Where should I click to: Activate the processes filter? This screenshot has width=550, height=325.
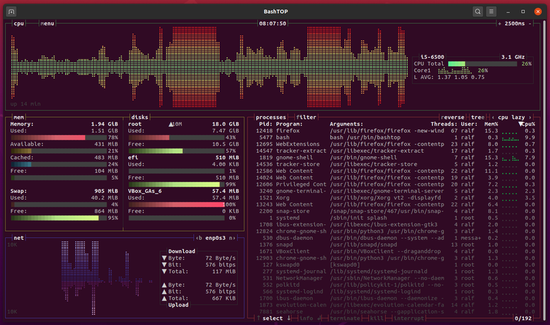(x=306, y=117)
